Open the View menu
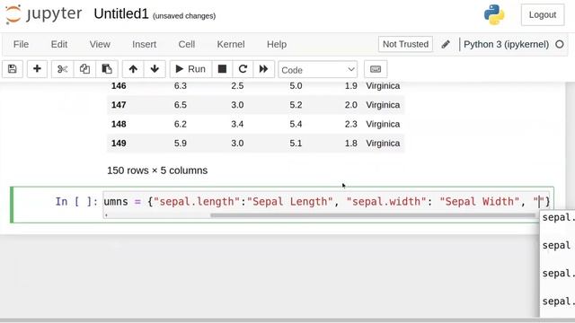This screenshot has width=575, height=323. (100, 44)
